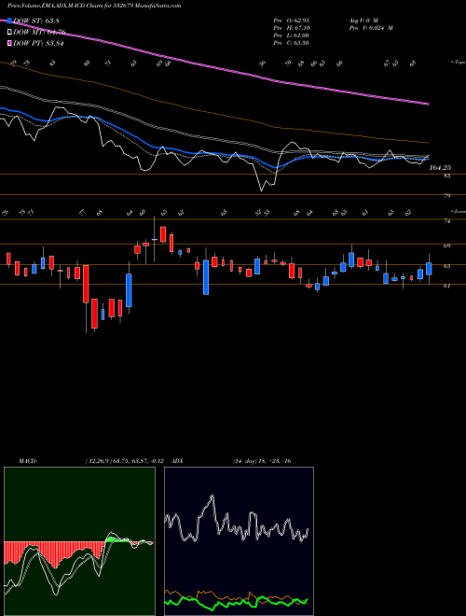Click the MACD values '63.75, 63.87, -0.12'
466x616 pixels.
coord(136,461)
